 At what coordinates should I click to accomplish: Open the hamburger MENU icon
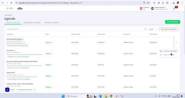pos(8,8)
